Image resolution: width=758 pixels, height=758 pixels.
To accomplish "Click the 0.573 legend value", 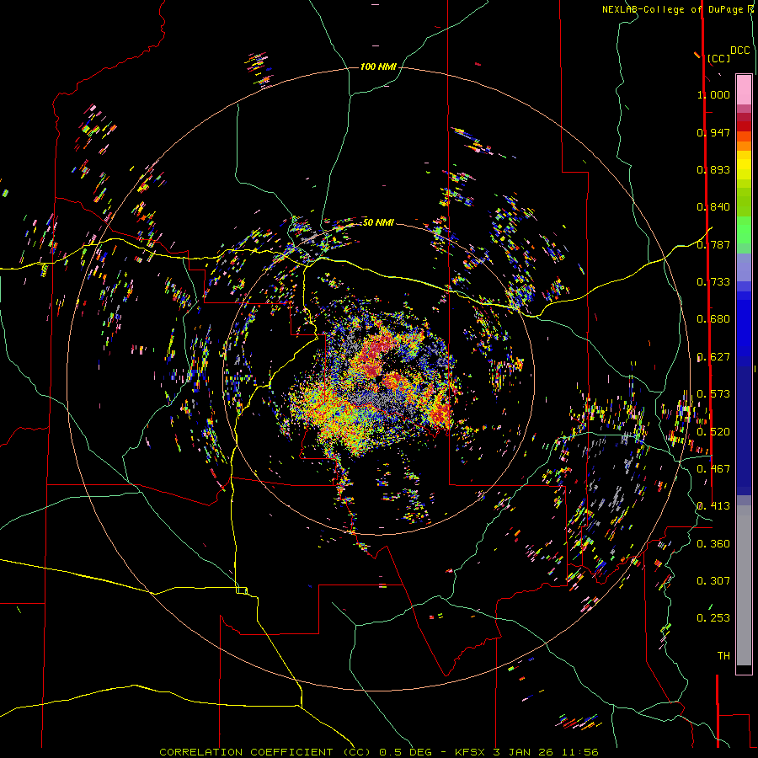I will [713, 394].
